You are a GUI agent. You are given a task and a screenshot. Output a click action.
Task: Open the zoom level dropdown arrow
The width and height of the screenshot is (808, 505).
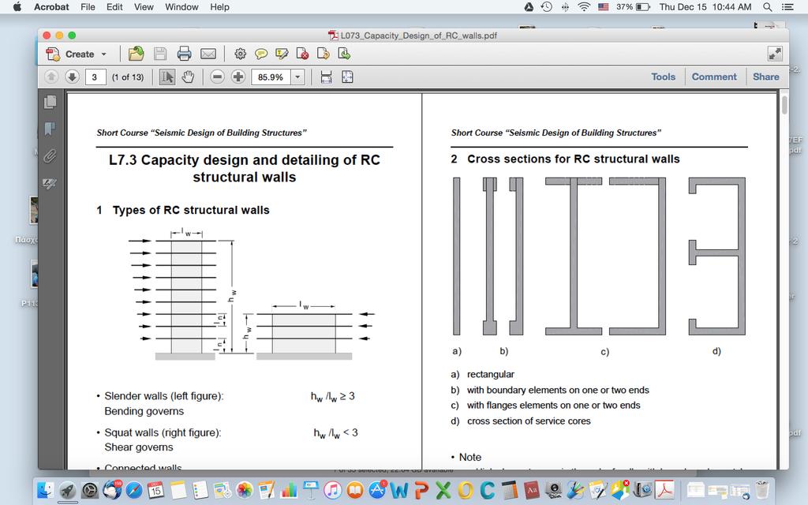point(297,77)
